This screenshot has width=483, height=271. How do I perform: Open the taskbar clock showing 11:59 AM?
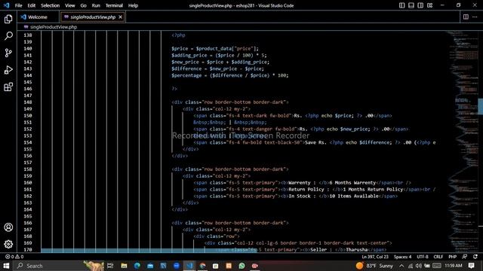click(x=454, y=266)
